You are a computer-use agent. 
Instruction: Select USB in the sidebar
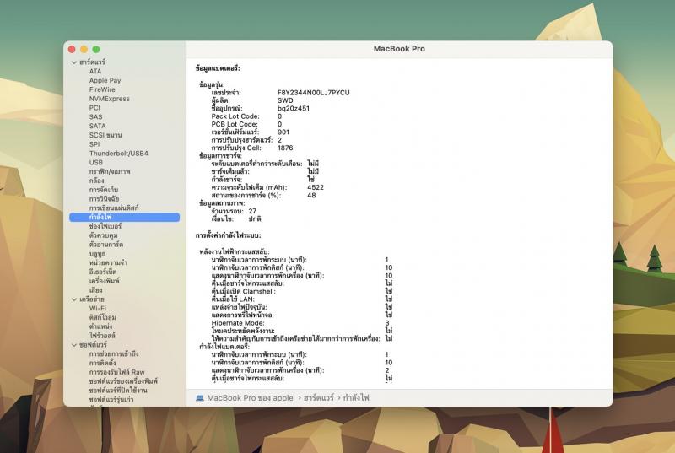click(96, 163)
